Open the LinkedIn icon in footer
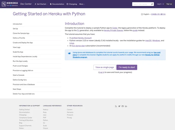Screen dimensions: 175x130 click(x=126, y=106)
